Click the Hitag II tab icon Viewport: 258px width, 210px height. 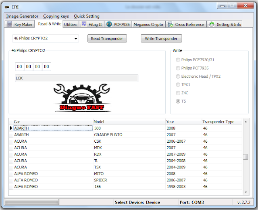(x=84, y=24)
